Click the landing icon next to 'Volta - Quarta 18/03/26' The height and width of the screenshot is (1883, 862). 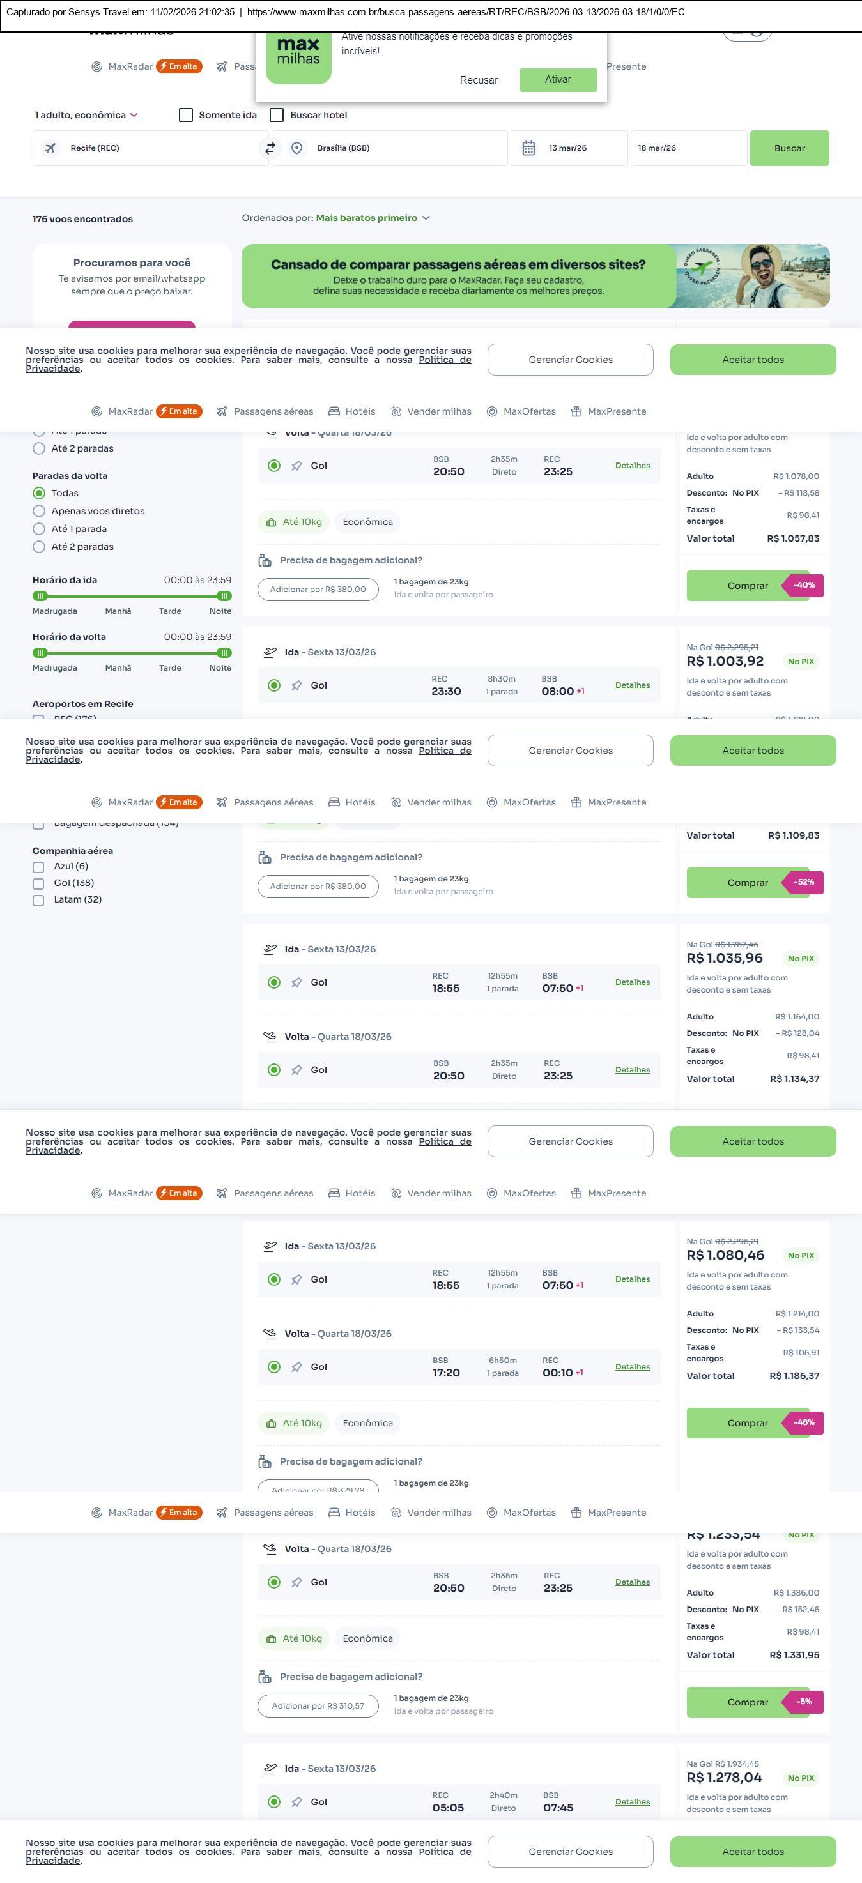[x=270, y=1037]
